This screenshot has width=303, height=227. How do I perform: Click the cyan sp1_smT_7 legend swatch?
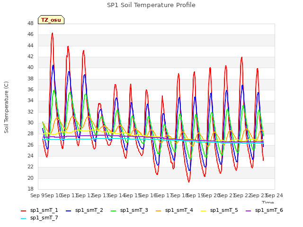pyautogui.click(x=23, y=218)
